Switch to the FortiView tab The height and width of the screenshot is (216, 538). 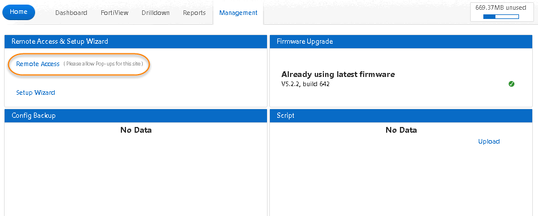115,13
